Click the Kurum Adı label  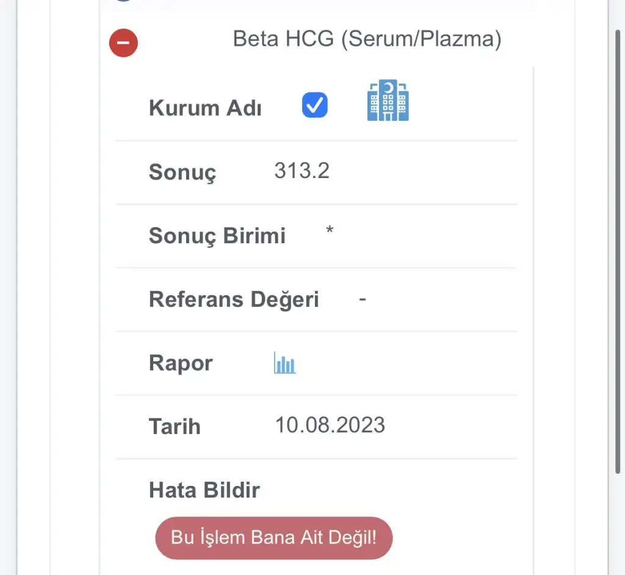(x=205, y=109)
